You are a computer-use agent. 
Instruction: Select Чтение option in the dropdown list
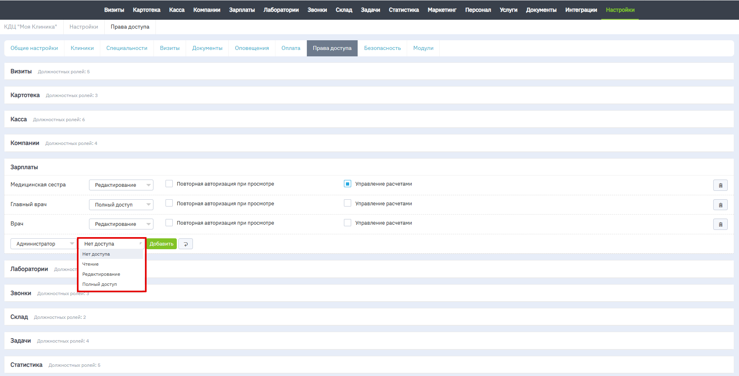(x=91, y=264)
